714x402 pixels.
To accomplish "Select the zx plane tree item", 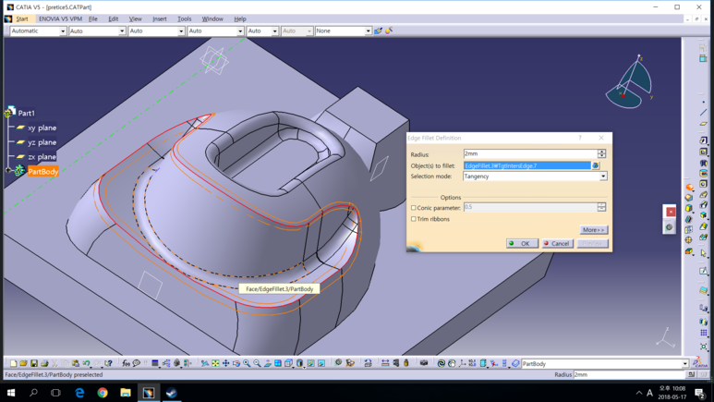I will pyautogui.click(x=42, y=157).
